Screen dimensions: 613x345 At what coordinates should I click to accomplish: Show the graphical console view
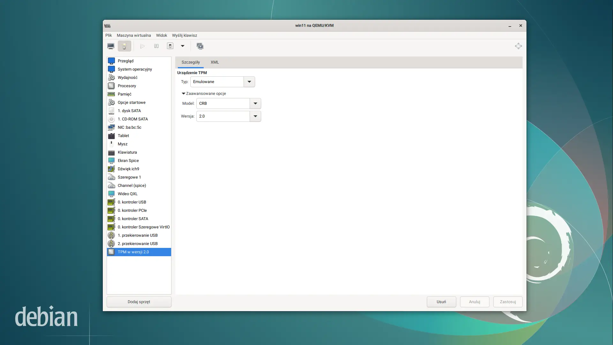click(111, 46)
